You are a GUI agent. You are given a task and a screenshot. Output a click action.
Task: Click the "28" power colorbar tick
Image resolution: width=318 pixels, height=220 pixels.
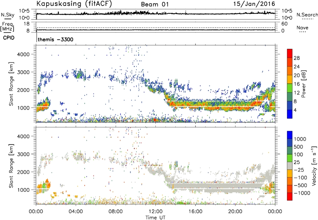[297, 58]
